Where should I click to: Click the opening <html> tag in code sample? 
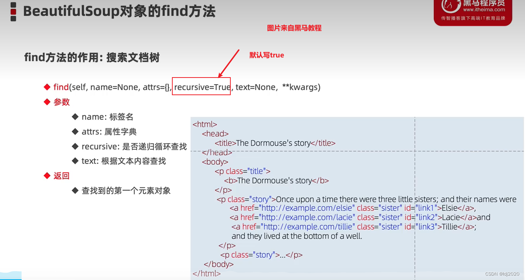205,125
